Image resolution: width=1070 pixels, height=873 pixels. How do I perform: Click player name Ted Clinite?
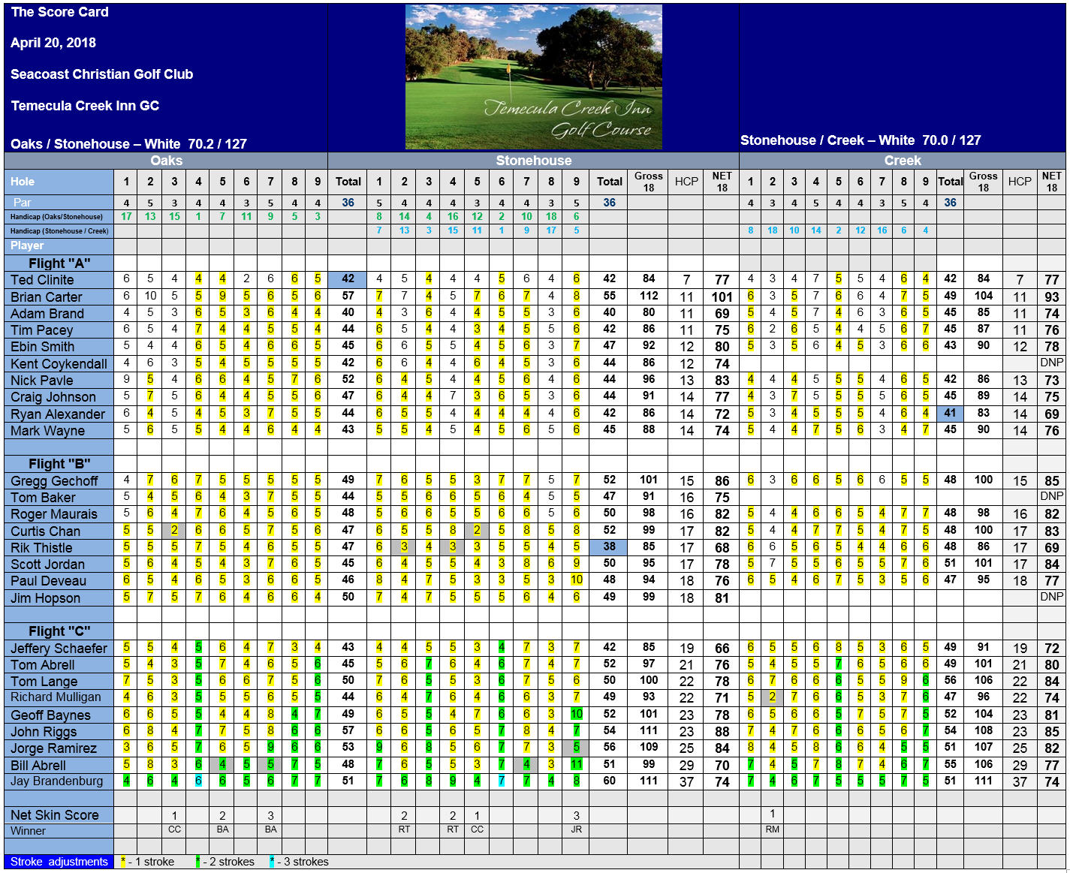point(42,280)
